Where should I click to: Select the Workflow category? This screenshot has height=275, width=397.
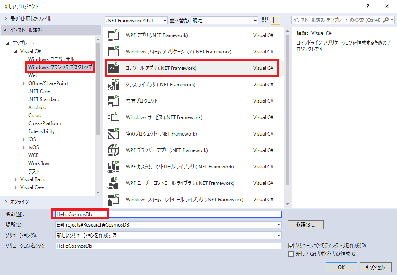pos(39,163)
